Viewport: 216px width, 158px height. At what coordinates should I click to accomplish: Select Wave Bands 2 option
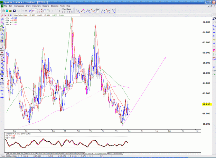point(62,12)
